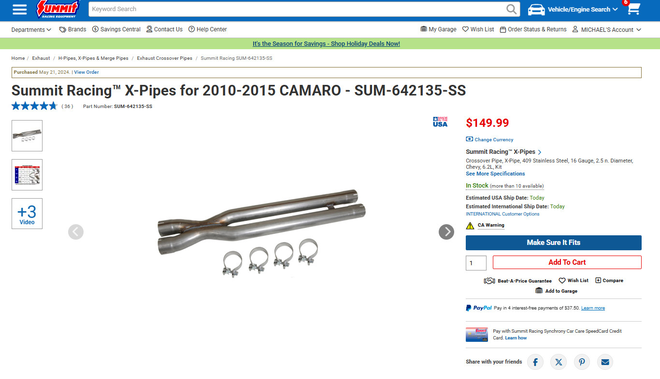Open Savings Central menu item

coord(116,29)
